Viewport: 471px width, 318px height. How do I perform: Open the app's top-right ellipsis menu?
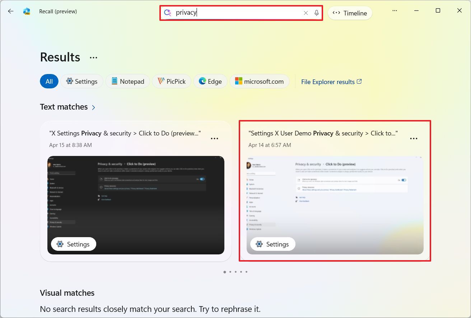point(395,10)
